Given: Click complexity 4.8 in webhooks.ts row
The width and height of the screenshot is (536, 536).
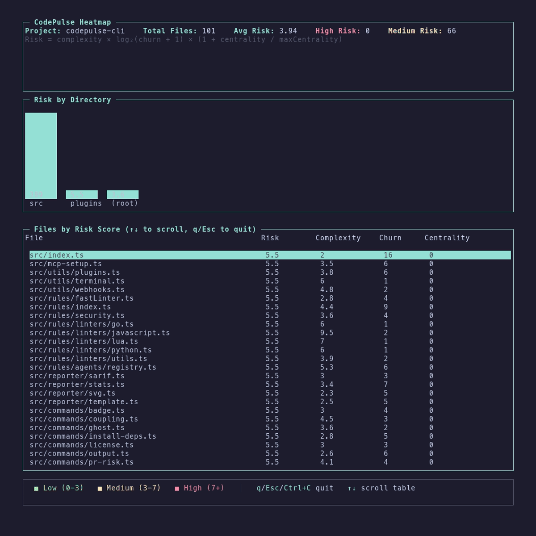Looking at the screenshot, I should coord(327,289).
